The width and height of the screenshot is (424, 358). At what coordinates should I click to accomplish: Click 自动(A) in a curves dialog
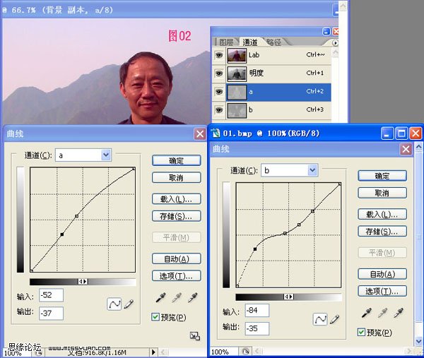click(x=176, y=259)
